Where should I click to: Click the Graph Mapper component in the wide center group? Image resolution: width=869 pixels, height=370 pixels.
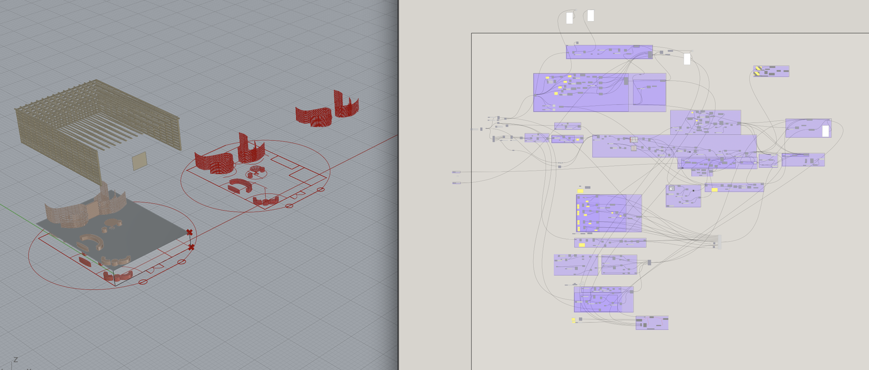point(634,140)
